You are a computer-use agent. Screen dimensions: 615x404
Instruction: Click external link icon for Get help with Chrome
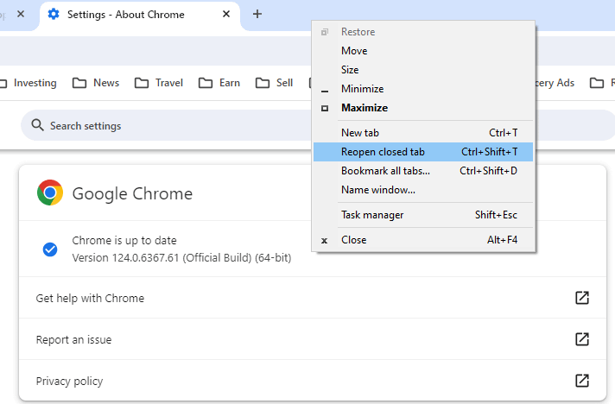582,298
